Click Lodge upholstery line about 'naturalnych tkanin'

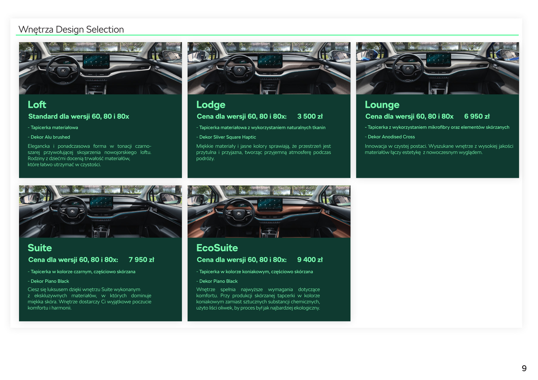point(261,128)
